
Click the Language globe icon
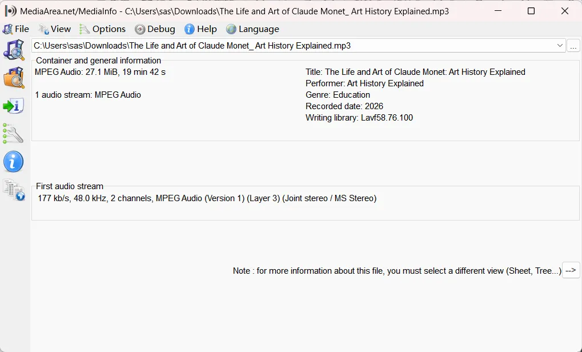tap(230, 29)
